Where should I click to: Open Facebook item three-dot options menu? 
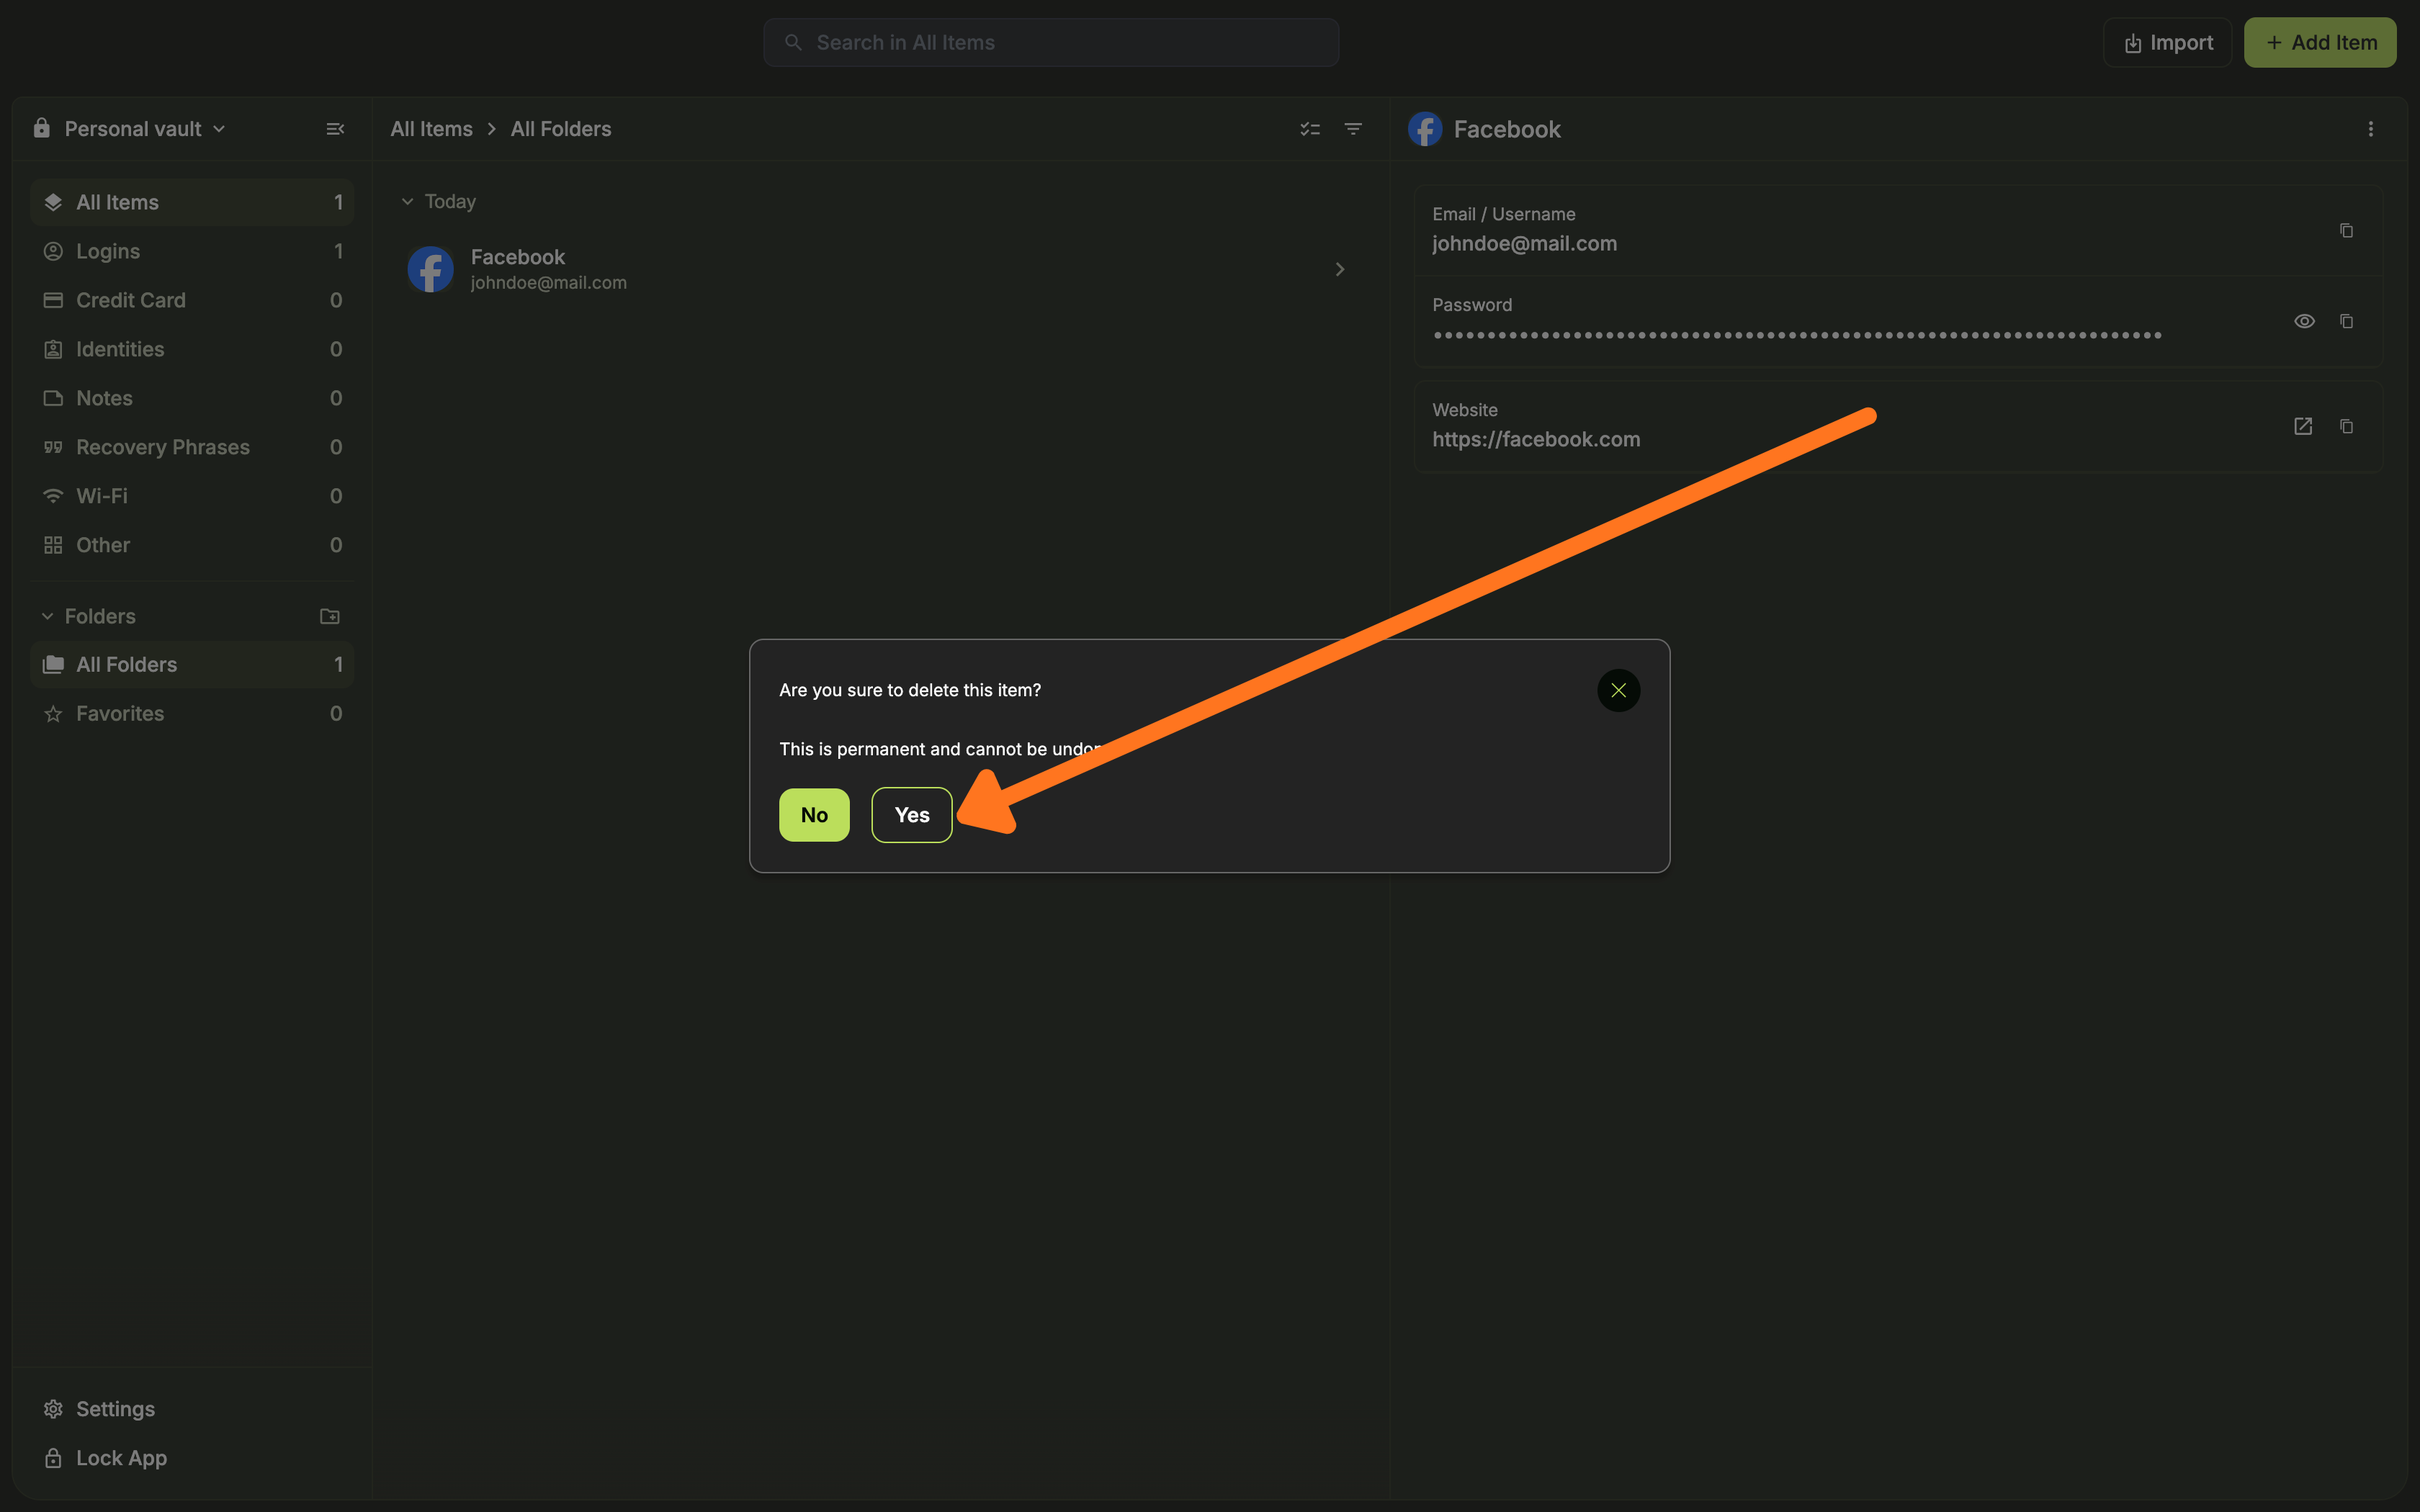tap(2370, 129)
